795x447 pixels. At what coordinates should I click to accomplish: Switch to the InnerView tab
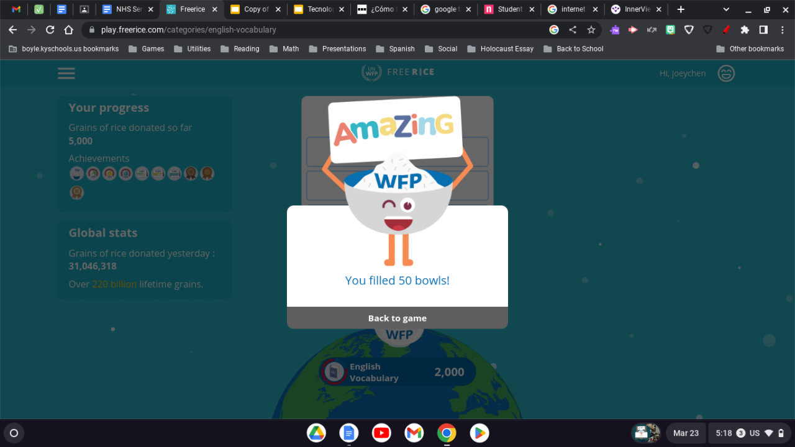636,9
